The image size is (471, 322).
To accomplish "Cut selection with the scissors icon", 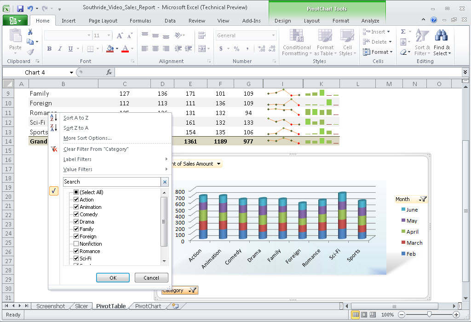I will pos(30,32).
